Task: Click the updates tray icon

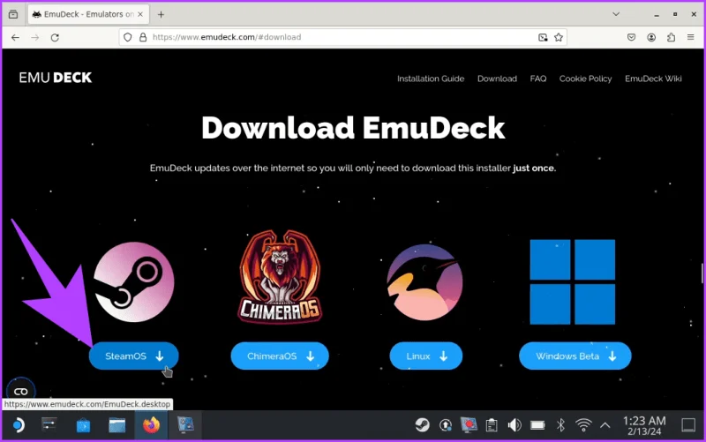Action: [x=446, y=425]
